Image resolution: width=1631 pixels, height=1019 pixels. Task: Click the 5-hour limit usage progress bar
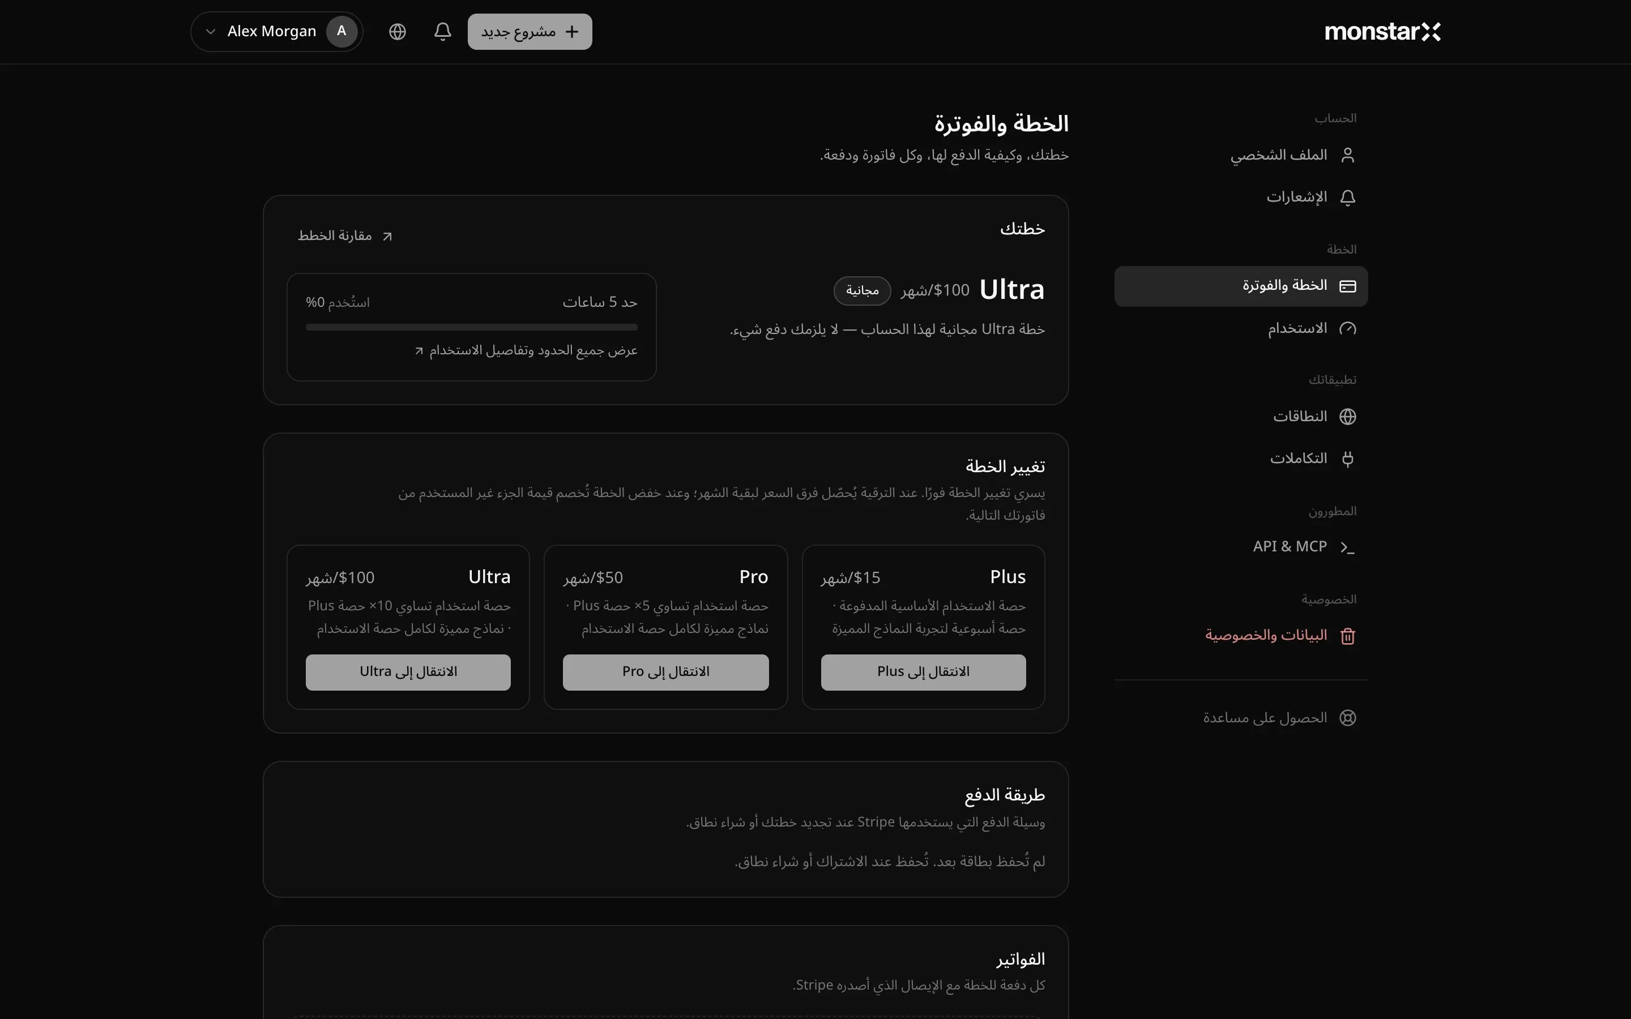click(472, 328)
